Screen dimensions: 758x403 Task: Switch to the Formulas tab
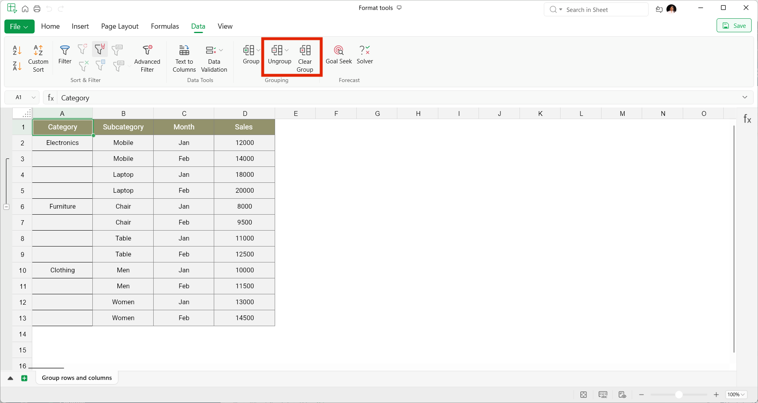pyautogui.click(x=165, y=26)
